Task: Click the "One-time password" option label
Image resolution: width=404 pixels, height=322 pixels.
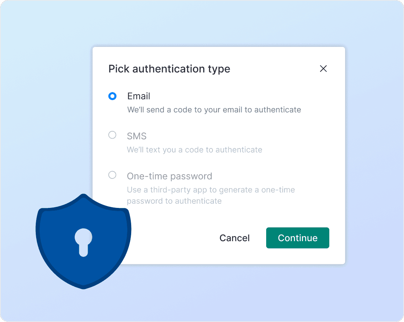Action: click(x=169, y=176)
